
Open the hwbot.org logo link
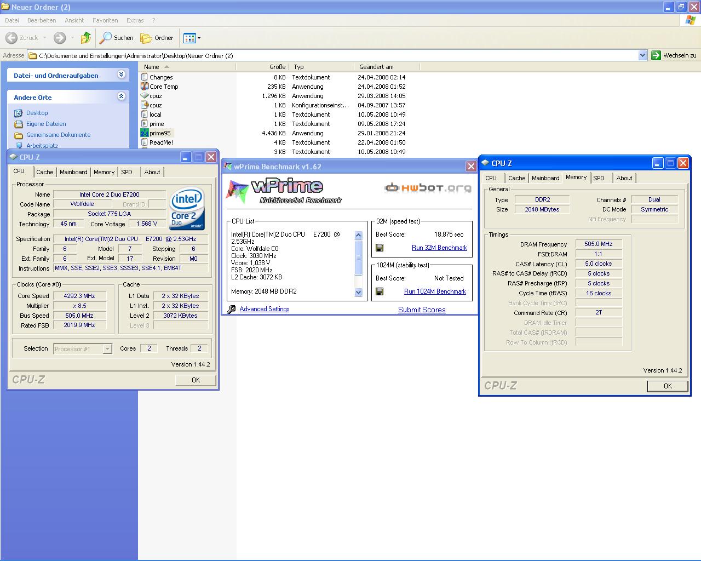tap(428, 188)
